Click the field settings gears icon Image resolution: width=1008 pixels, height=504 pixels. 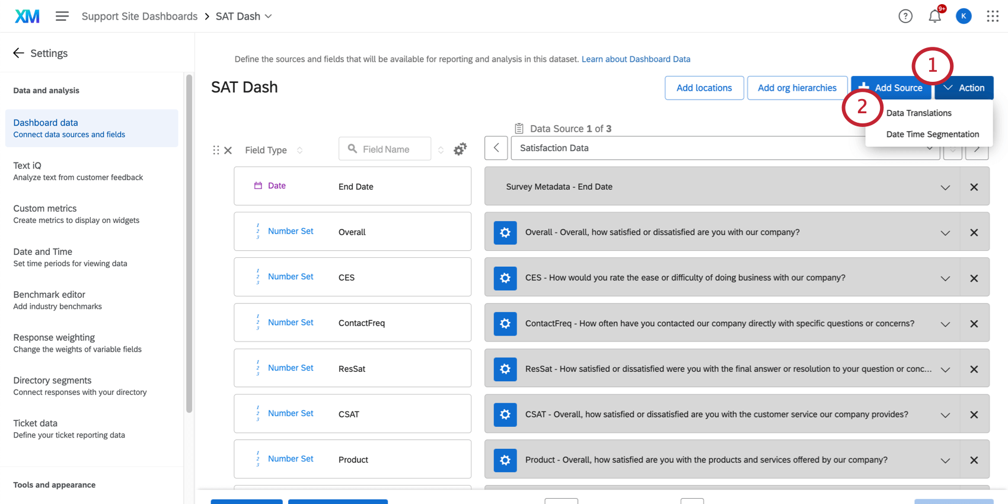pyautogui.click(x=460, y=149)
